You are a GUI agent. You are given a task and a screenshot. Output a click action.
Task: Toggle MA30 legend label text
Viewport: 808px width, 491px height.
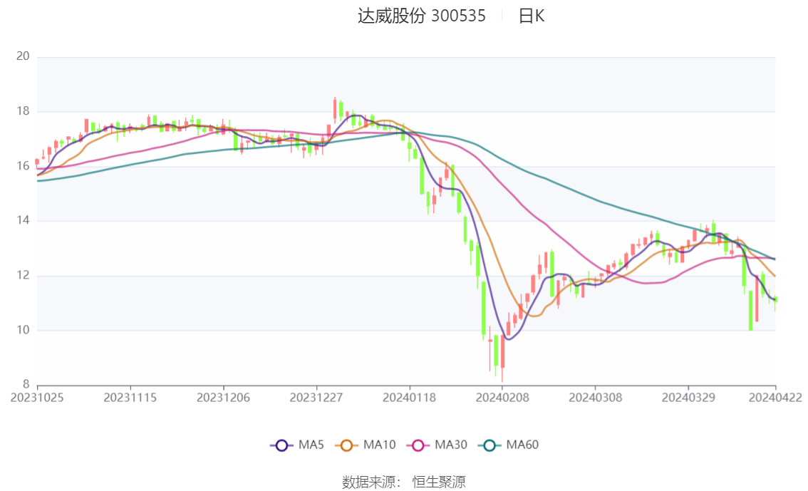pos(450,445)
